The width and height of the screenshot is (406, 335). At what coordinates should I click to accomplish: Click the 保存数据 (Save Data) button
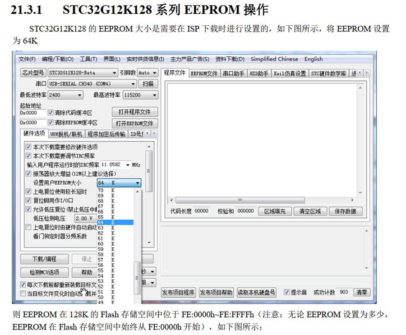click(x=346, y=212)
